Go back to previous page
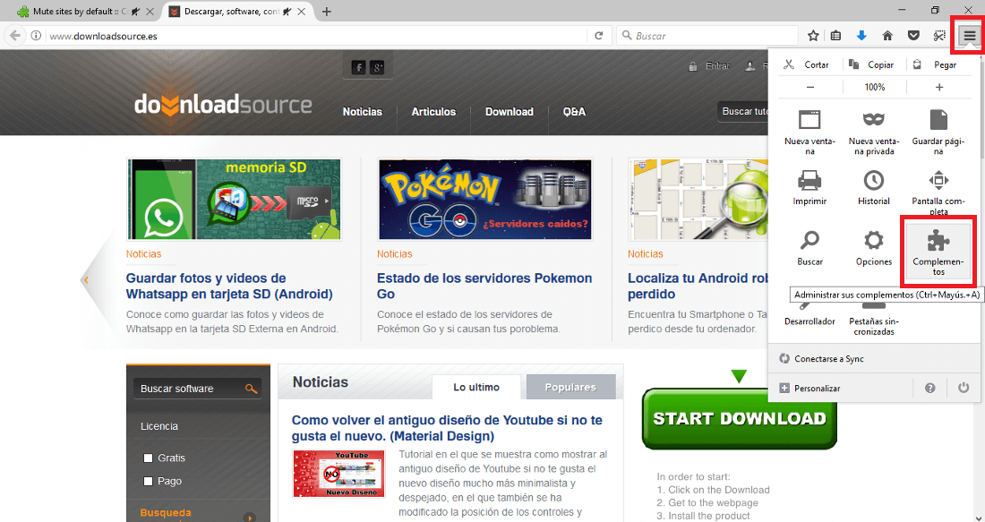Screen dimensions: 985x522 (15, 36)
